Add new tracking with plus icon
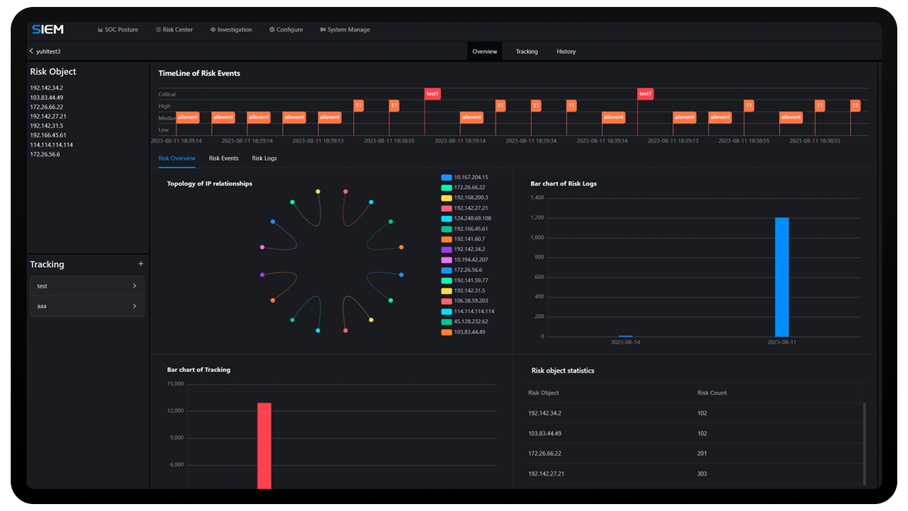Image resolution: width=908 pixels, height=511 pixels. (x=141, y=264)
